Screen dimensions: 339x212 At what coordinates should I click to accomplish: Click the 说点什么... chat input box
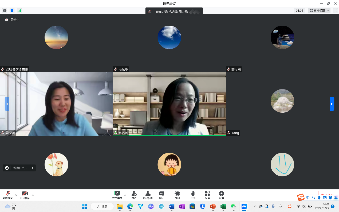click(20, 168)
